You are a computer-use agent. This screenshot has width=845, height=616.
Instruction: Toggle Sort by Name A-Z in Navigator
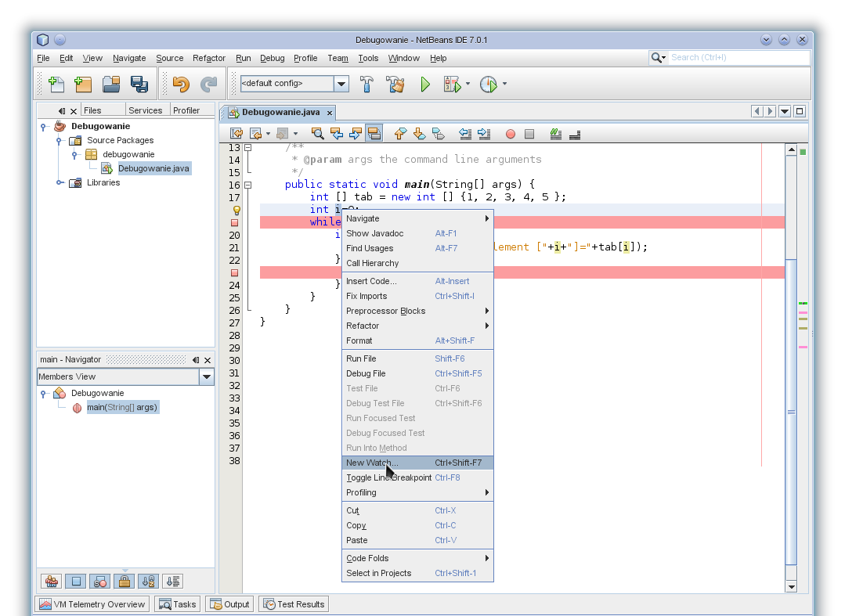click(148, 581)
